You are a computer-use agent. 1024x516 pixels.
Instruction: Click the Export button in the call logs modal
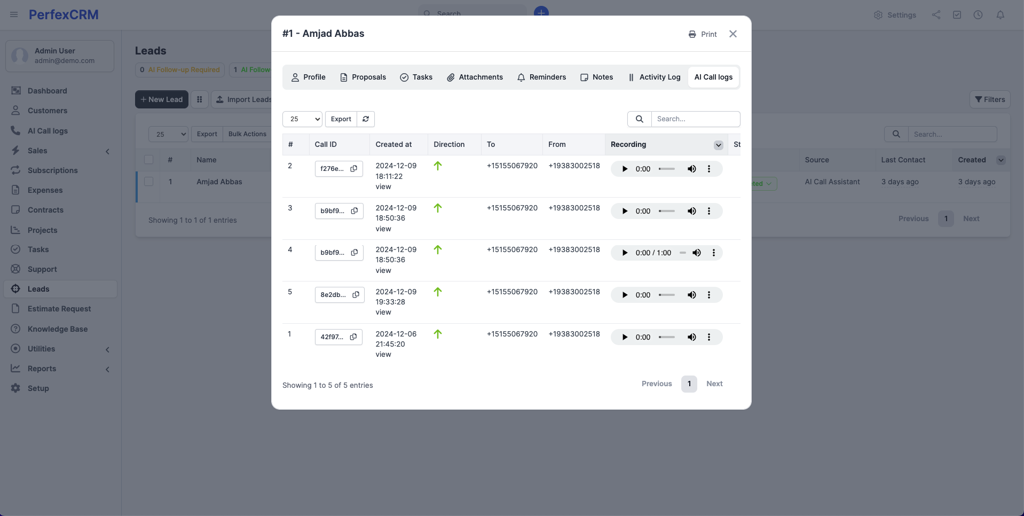pyautogui.click(x=341, y=119)
